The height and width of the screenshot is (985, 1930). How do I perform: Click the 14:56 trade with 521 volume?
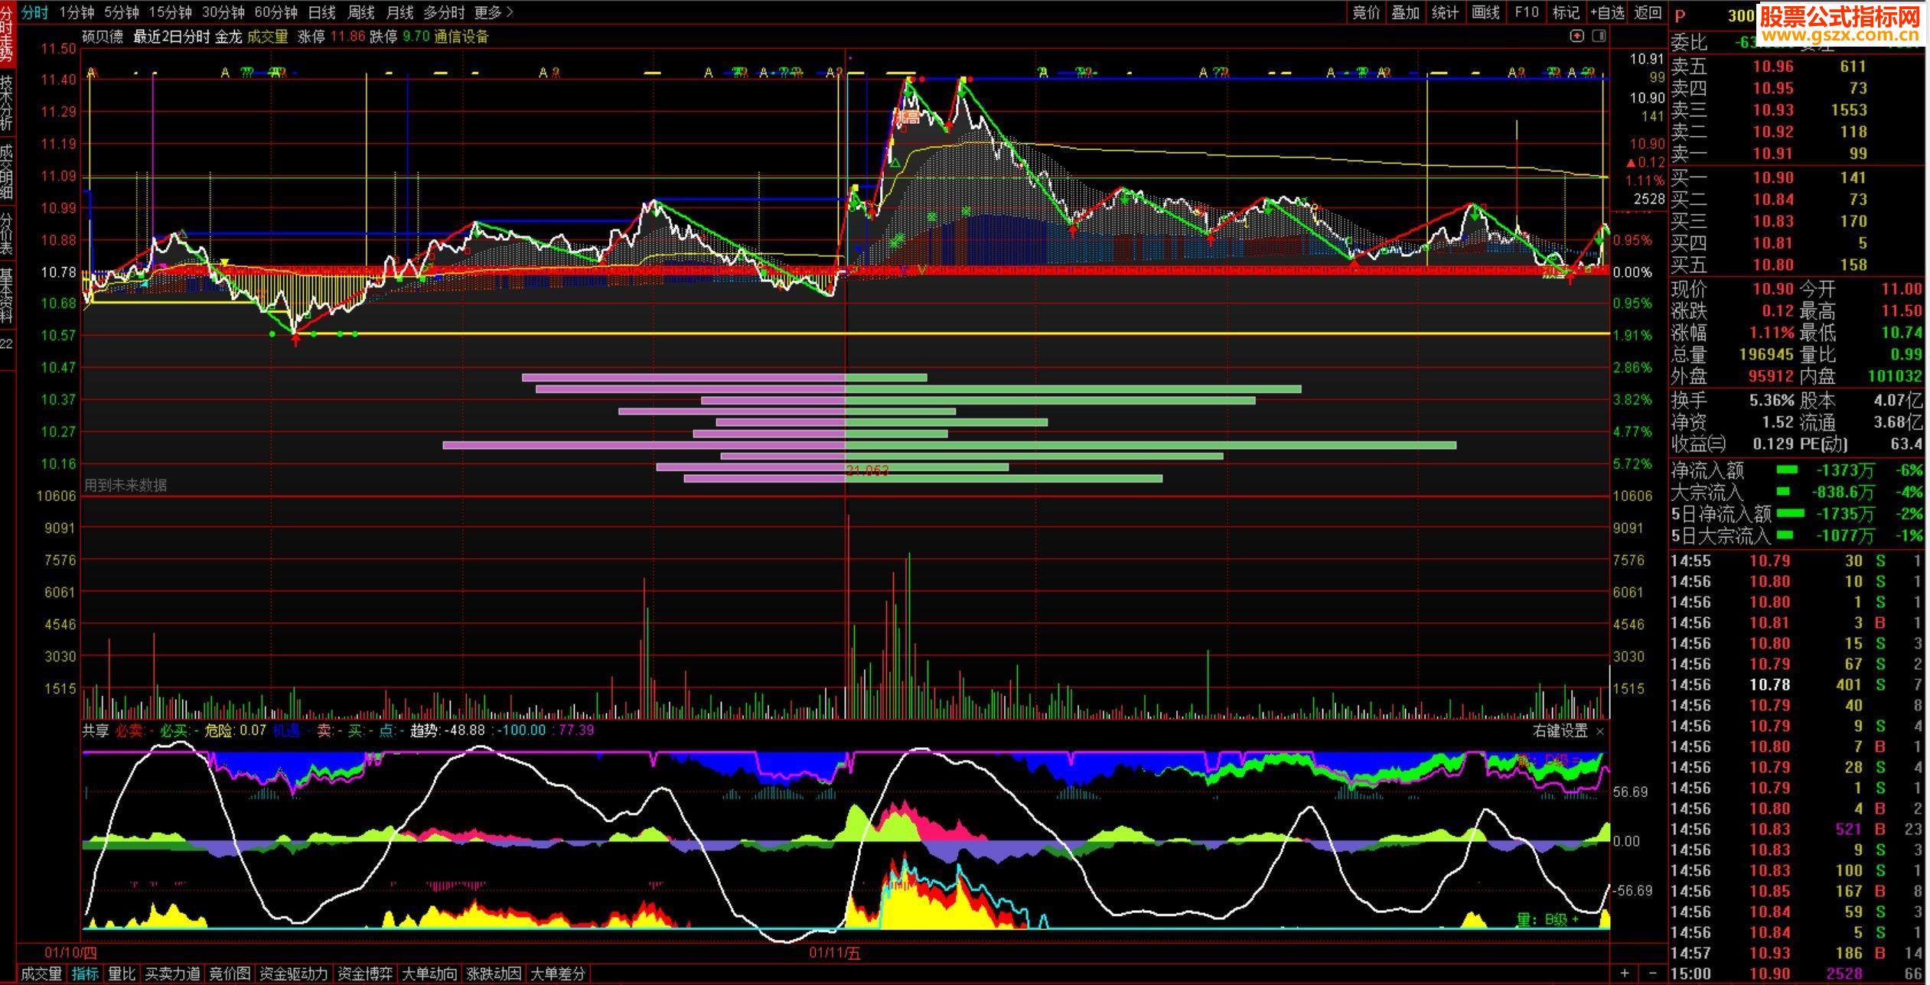pos(1796,829)
